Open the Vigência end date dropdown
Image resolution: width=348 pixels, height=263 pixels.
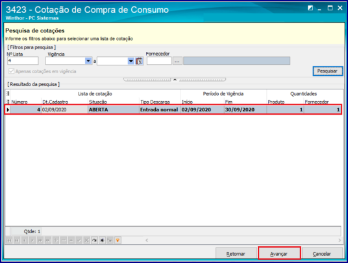tap(131, 61)
